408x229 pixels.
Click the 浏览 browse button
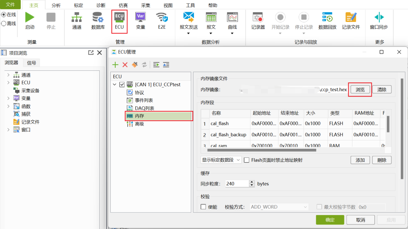[360, 89]
